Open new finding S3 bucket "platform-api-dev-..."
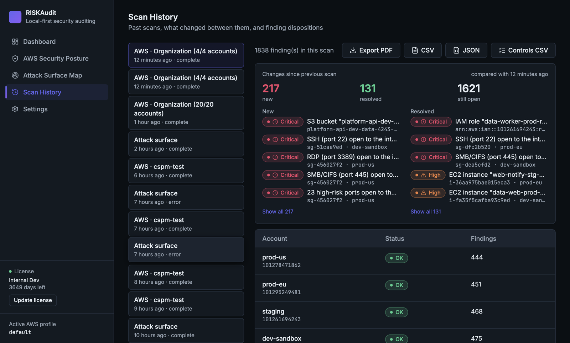This screenshot has height=343, width=570. [331, 125]
